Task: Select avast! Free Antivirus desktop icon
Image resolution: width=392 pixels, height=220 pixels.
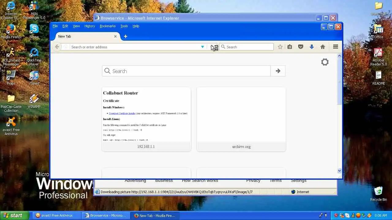Action: coord(11,127)
